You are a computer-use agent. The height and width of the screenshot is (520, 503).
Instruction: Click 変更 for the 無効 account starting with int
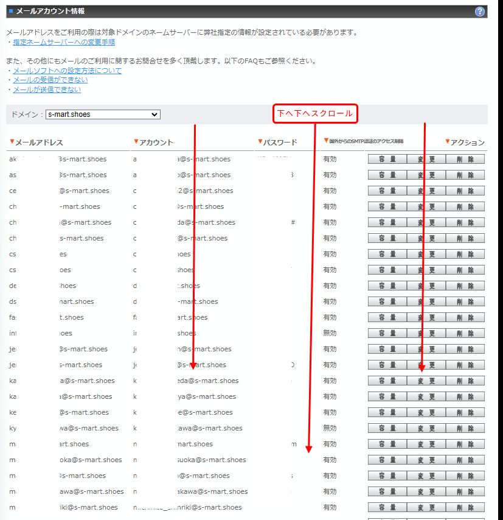[426, 333]
